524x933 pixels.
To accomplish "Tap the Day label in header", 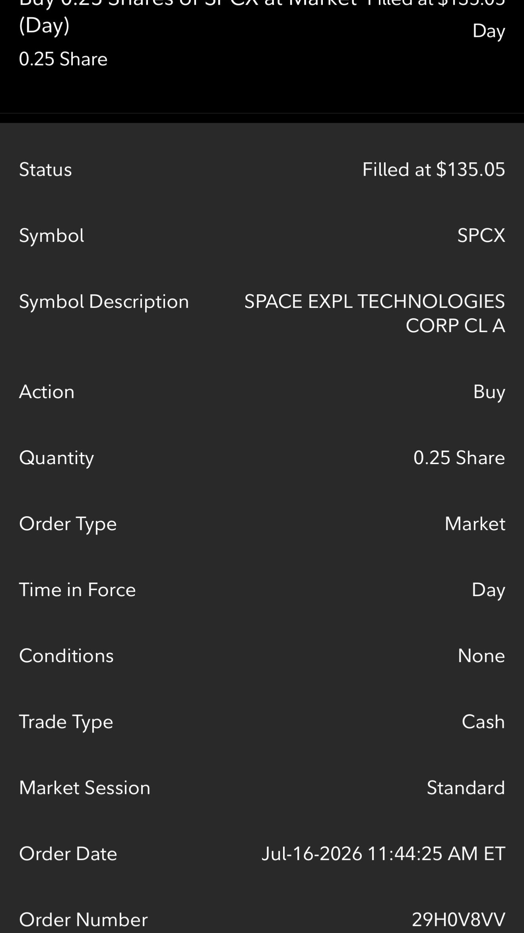I will click(x=489, y=31).
